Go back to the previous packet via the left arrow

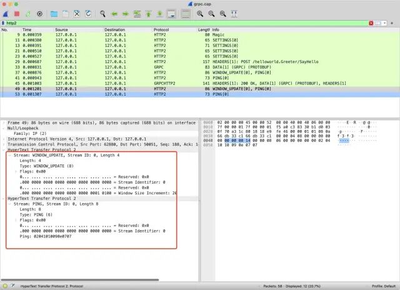[x=114, y=14]
